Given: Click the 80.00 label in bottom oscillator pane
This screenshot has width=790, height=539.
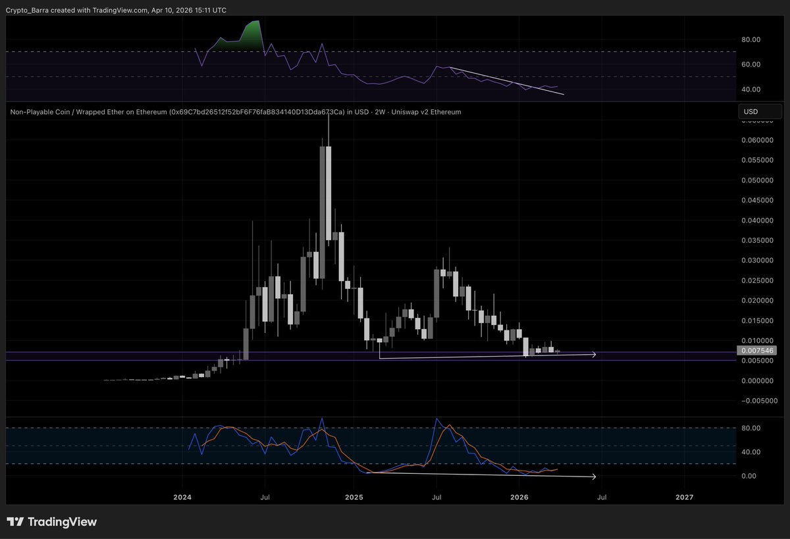Looking at the screenshot, I should pos(751,428).
